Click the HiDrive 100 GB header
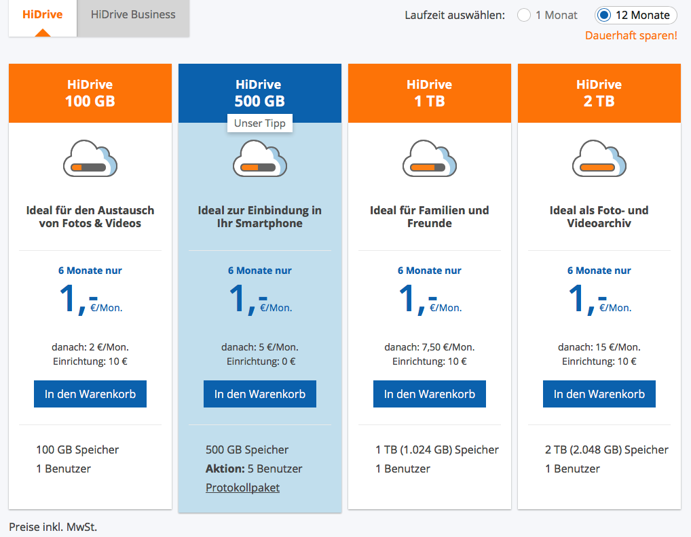Viewport: 691px width, 537px height. coord(90,94)
